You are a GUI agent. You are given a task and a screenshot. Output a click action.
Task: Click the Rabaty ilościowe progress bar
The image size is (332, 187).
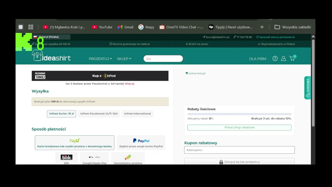[x=239, y=114]
